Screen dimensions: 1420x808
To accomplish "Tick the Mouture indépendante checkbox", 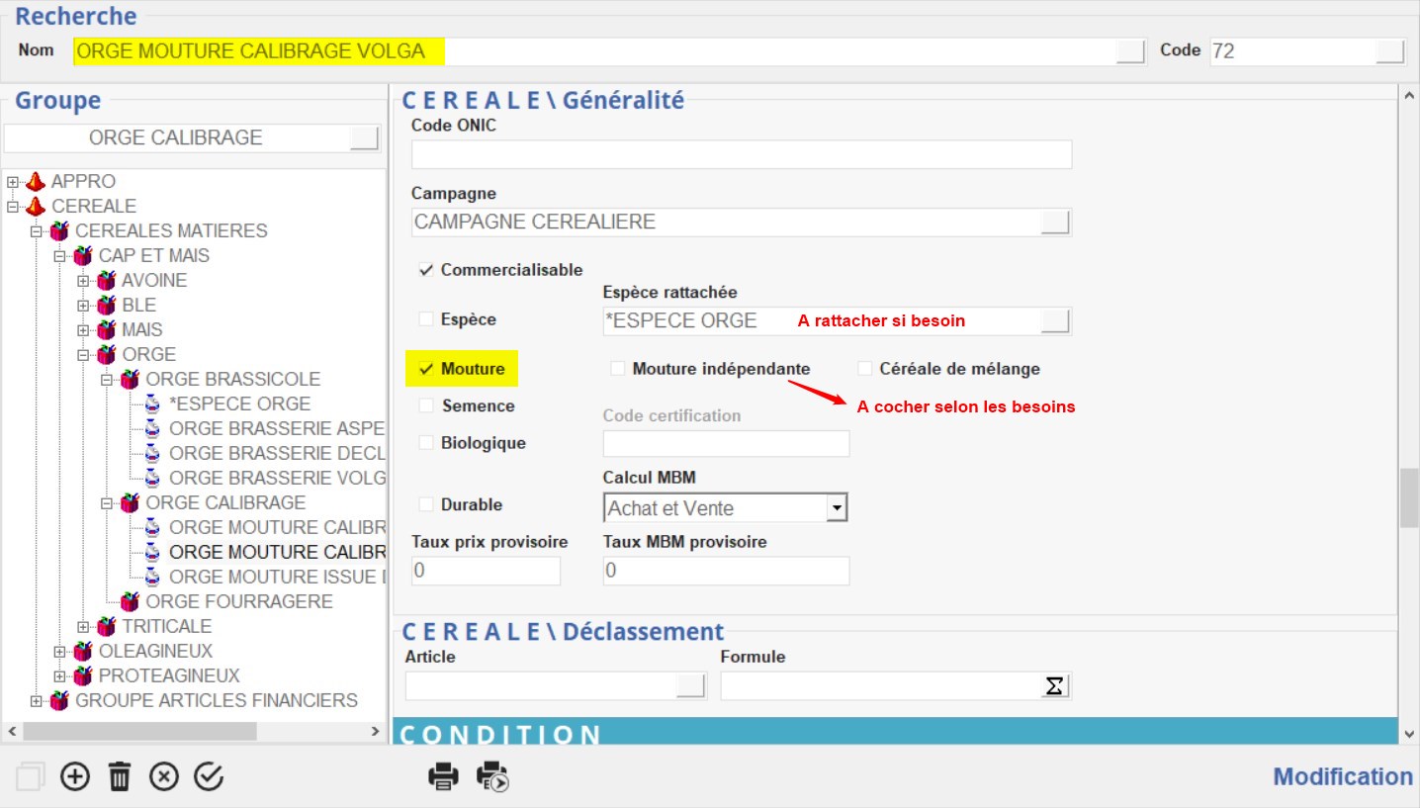I will (x=617, y=369).
